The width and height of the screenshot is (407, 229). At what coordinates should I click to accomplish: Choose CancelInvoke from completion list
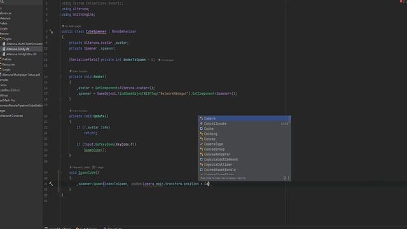[x=244, y=123]
